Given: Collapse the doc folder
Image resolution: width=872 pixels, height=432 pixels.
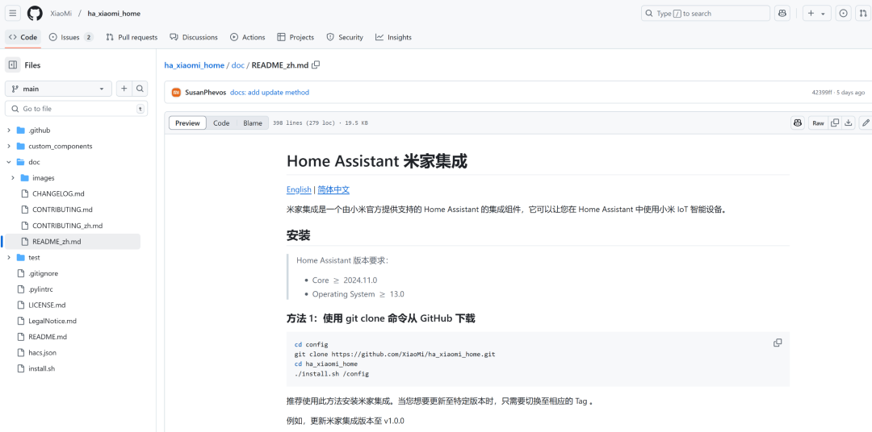Looking at the screenshot, I should click(8, 162).
